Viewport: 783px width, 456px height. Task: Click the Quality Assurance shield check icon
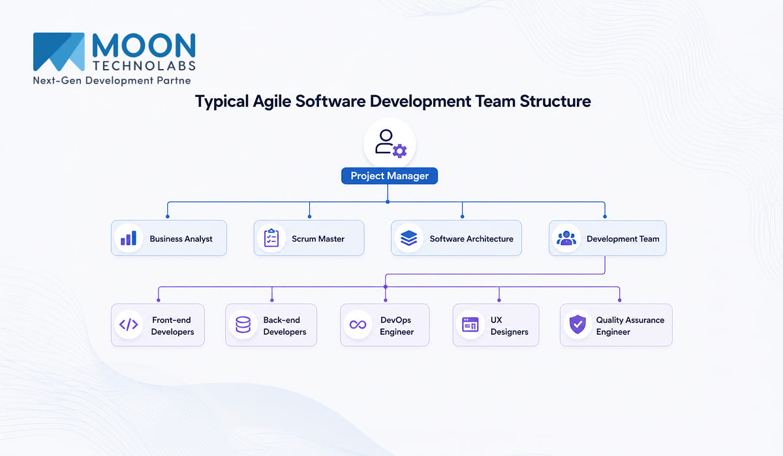click(577, 324)
